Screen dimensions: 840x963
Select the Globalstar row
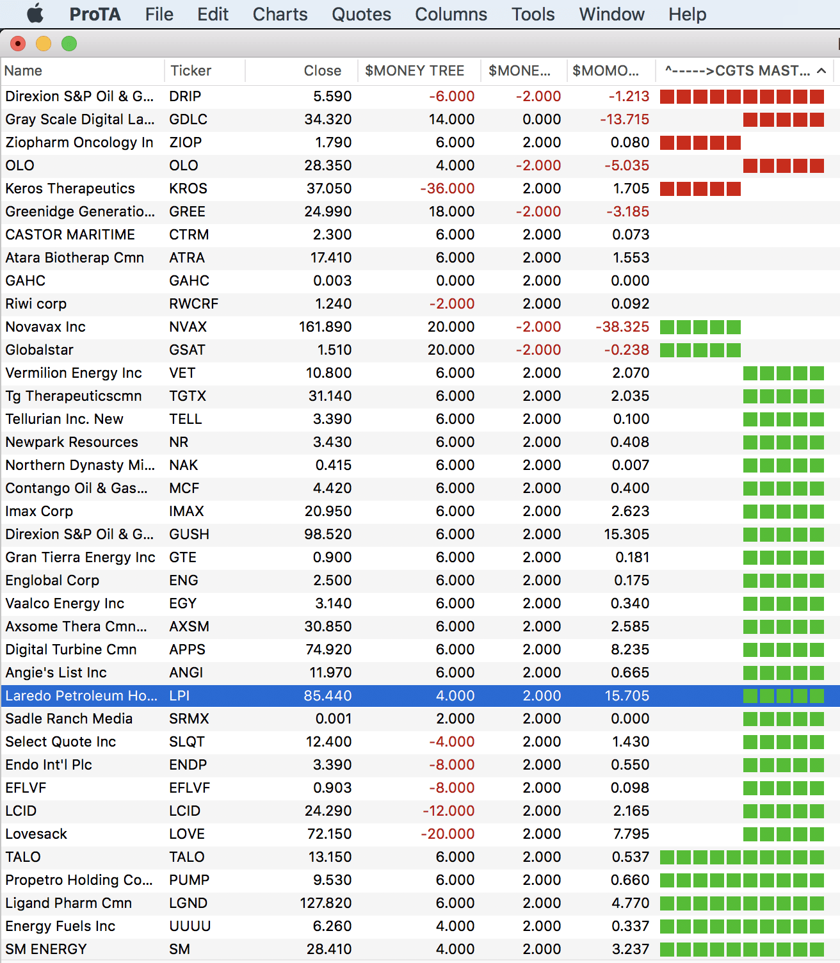[420, 350]
